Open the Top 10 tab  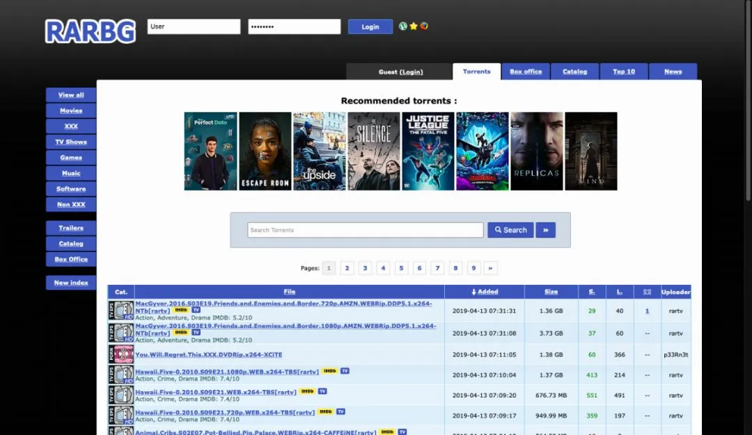point(623,72)
